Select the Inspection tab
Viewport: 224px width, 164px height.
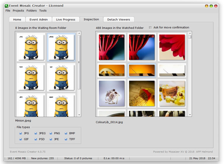click(x=91, y=19)
